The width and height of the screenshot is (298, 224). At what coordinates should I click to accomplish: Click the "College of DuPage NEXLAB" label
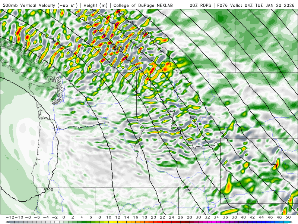pos(143,5)
